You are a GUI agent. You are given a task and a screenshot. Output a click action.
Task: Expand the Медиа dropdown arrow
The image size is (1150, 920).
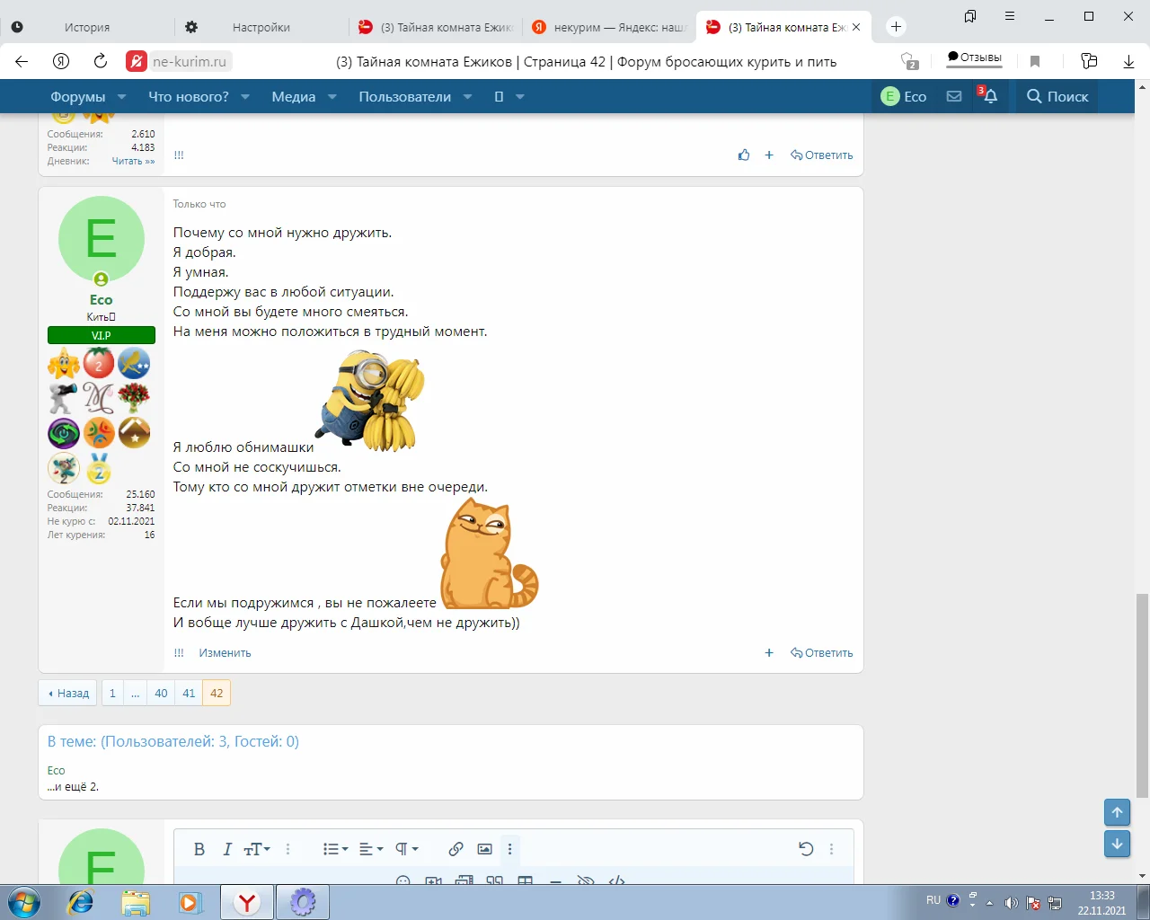pyautogui.click(x=332, y=97)
